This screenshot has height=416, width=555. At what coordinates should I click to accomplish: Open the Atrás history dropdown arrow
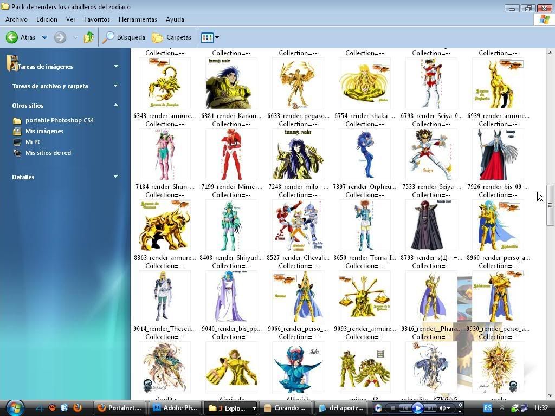(44, 37)
